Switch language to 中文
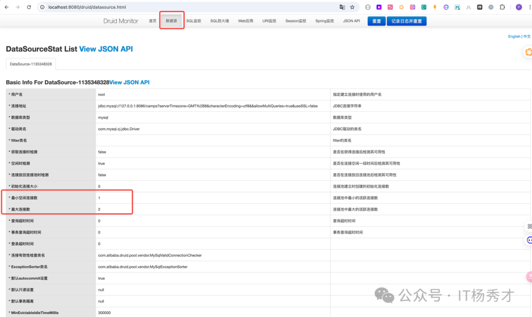The width and height of the screenshot is (532, 317). [x=527, y=36]
